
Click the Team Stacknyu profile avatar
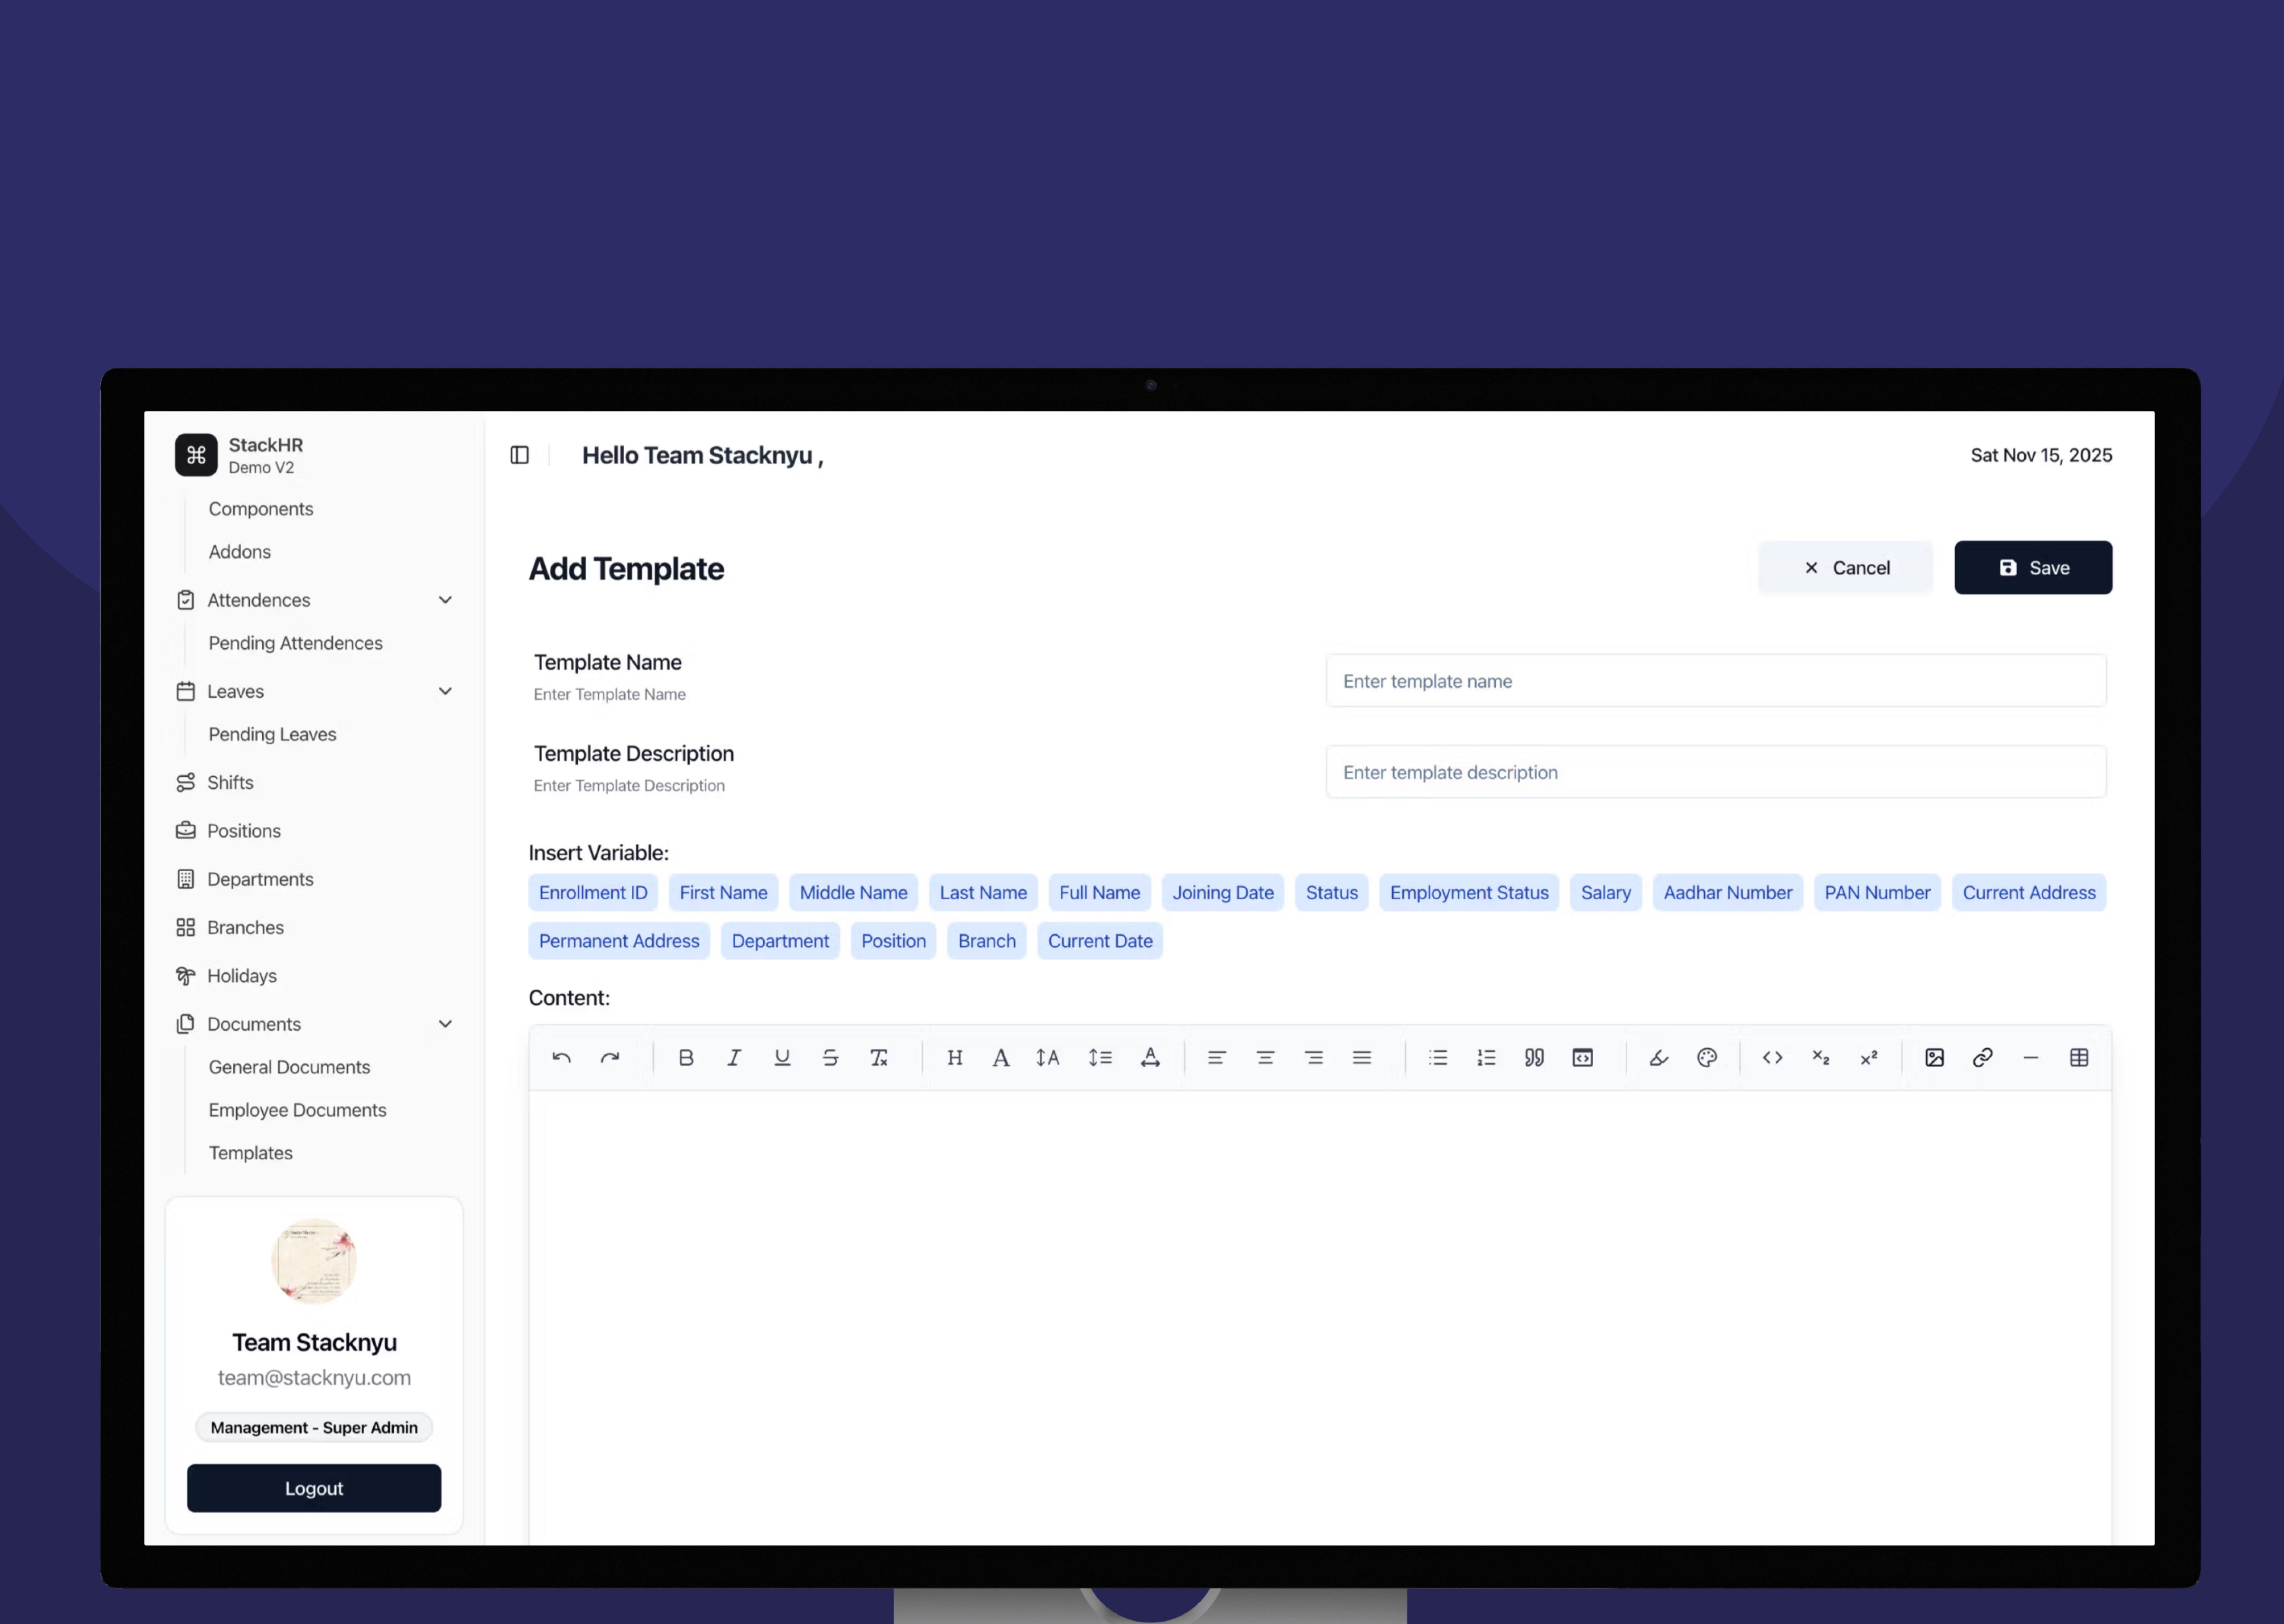(314, 1261)
